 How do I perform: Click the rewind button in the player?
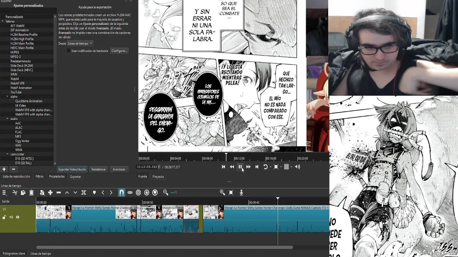tap(232, 167)
